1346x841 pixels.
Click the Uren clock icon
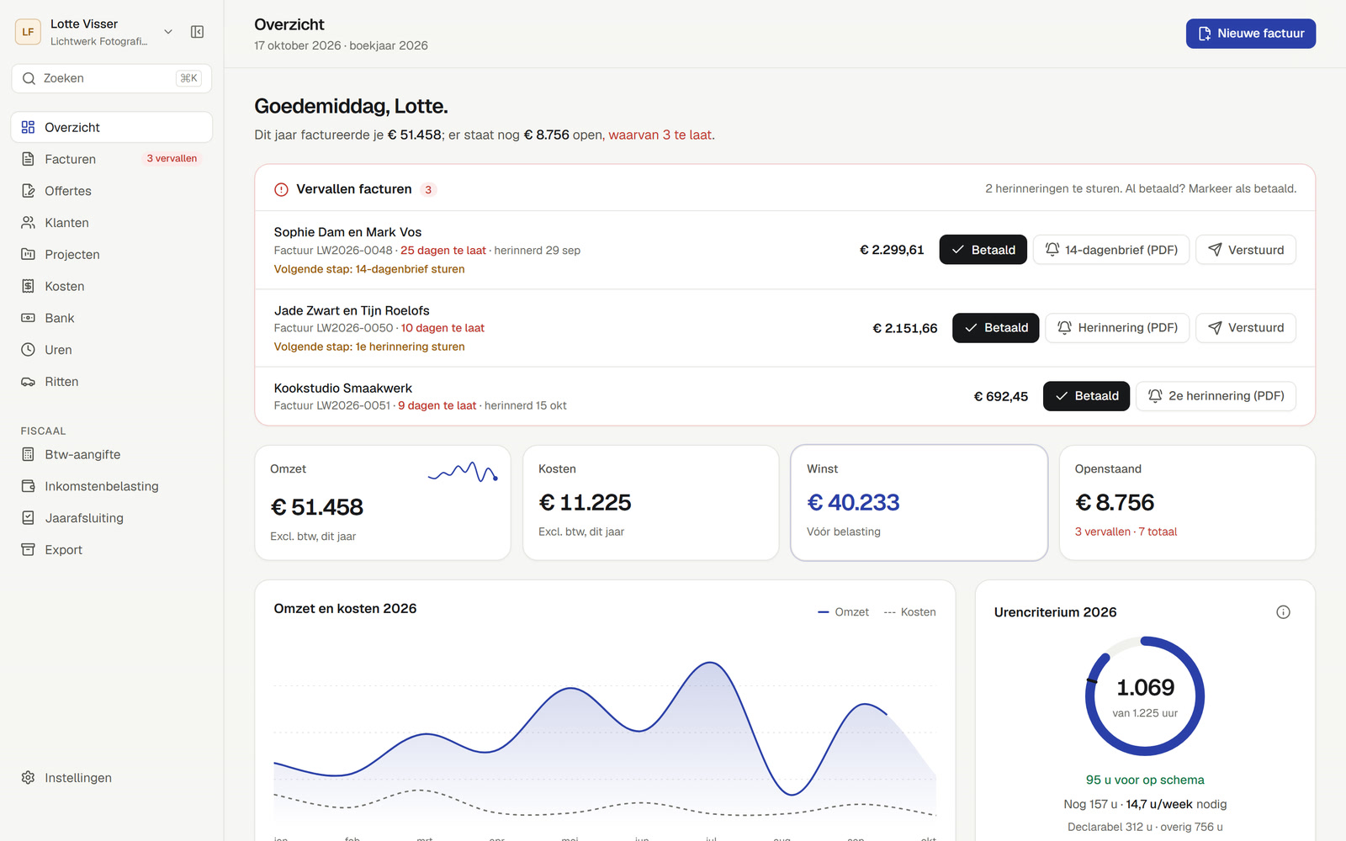click(28, 350)
